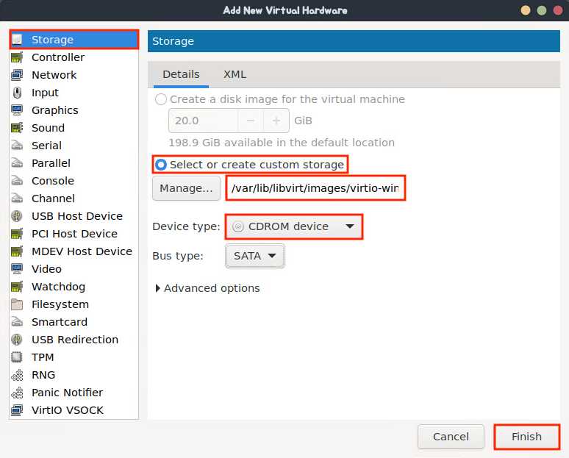Choose the USB Redirection icon

tap(17, 340)
